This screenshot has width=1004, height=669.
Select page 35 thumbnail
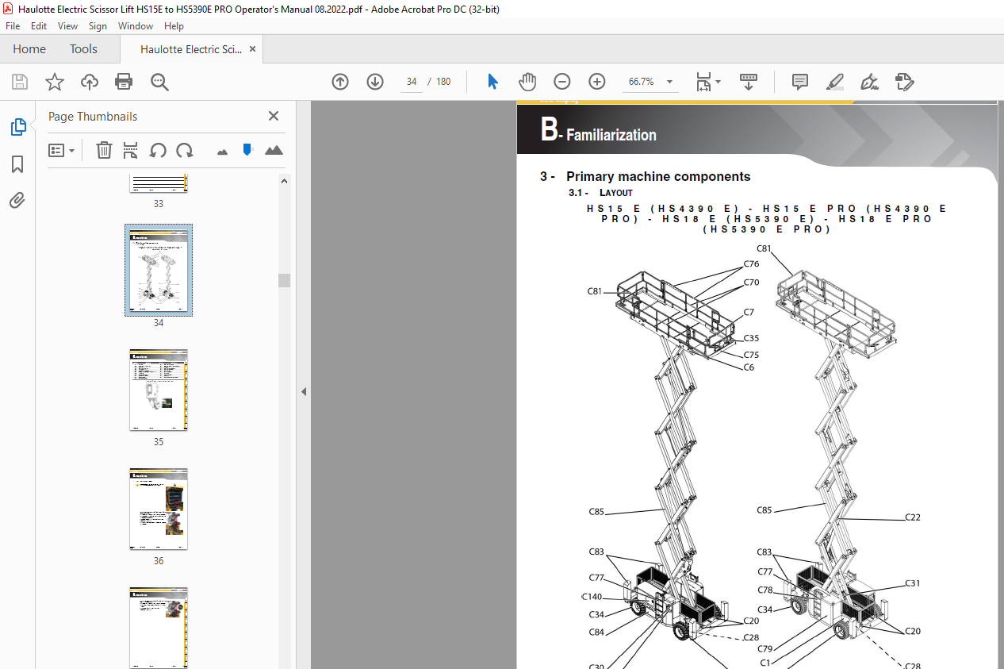coord(159,390)
